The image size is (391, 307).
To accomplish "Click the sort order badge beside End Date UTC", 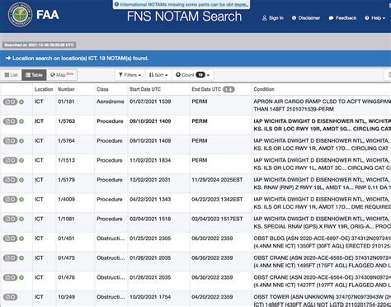I will point(228,89).
